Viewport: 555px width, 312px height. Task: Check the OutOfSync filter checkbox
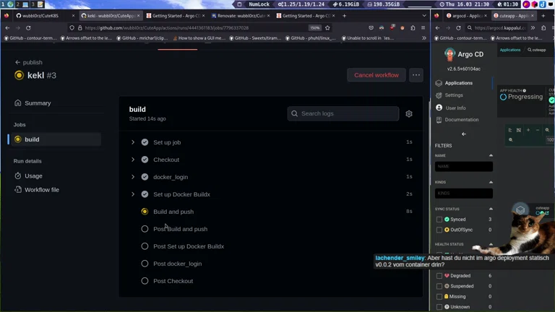click(439, 230)
